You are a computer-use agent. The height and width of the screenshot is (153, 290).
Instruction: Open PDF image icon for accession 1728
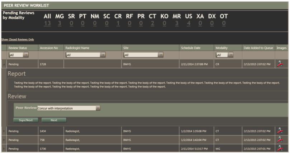(281, 64)
